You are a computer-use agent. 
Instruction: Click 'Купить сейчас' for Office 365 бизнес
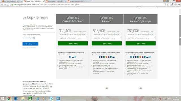107,43
